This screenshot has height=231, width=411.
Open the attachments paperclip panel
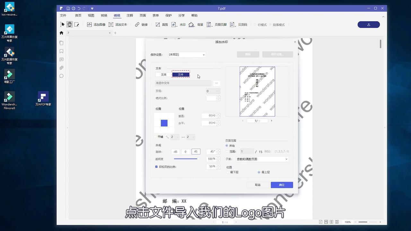pyautogui.click(x=61, y=68)
